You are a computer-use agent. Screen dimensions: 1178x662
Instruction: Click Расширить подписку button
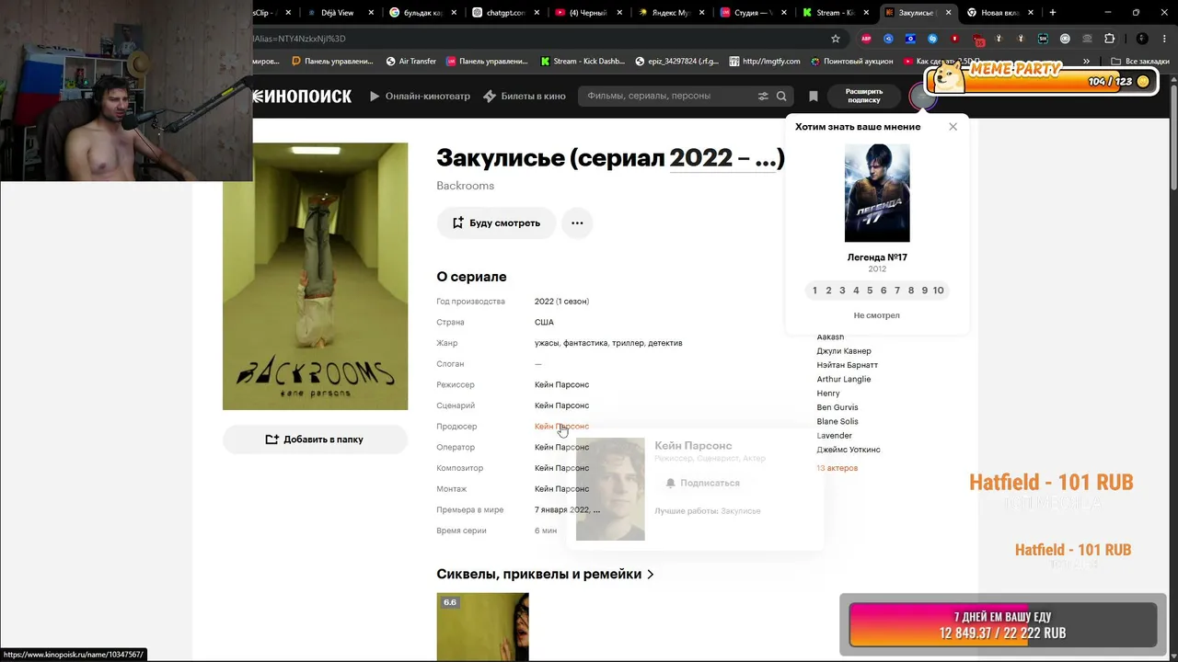click(864, 96)
